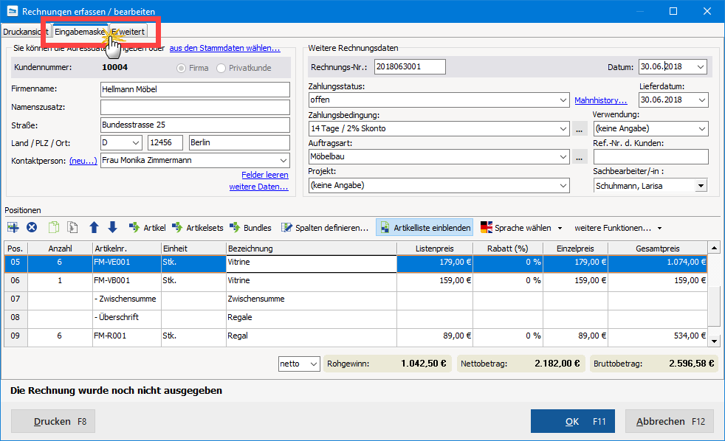This screenshot has height=441, width=725.
Task: Click the Rechnungs-Nr. input field
Action: 410,66
